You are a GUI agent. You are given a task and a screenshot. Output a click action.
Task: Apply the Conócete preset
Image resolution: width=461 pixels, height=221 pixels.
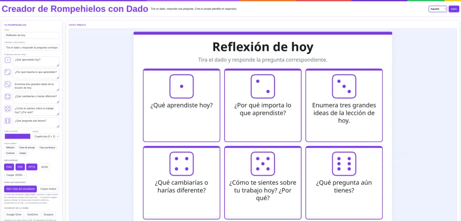click(10, 153)
